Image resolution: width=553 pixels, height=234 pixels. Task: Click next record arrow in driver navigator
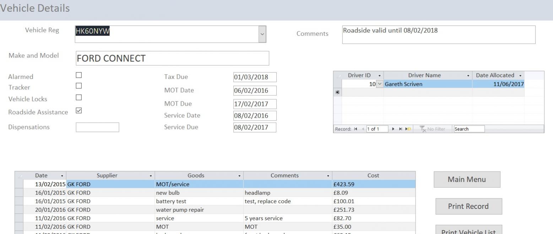coord(393,129)
